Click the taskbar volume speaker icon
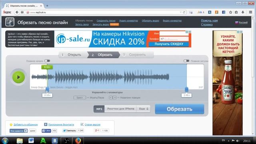Screen dimensions: 256x144 (238, 141)
